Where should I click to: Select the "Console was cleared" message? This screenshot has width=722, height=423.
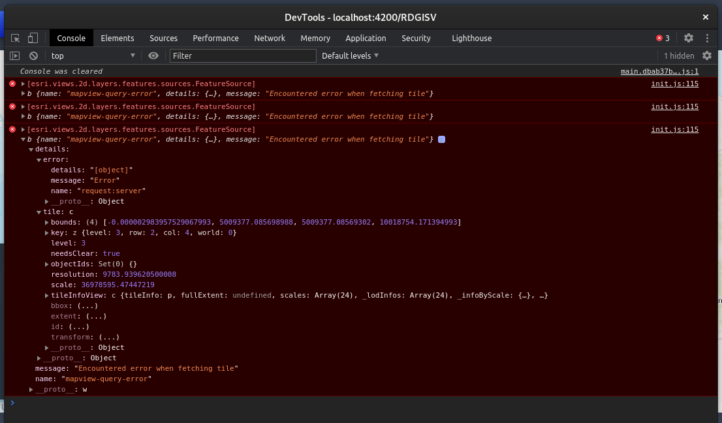[61, 71]
